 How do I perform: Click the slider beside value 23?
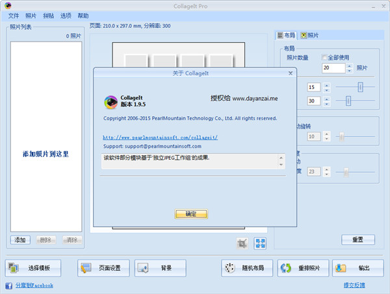(346, 172)
